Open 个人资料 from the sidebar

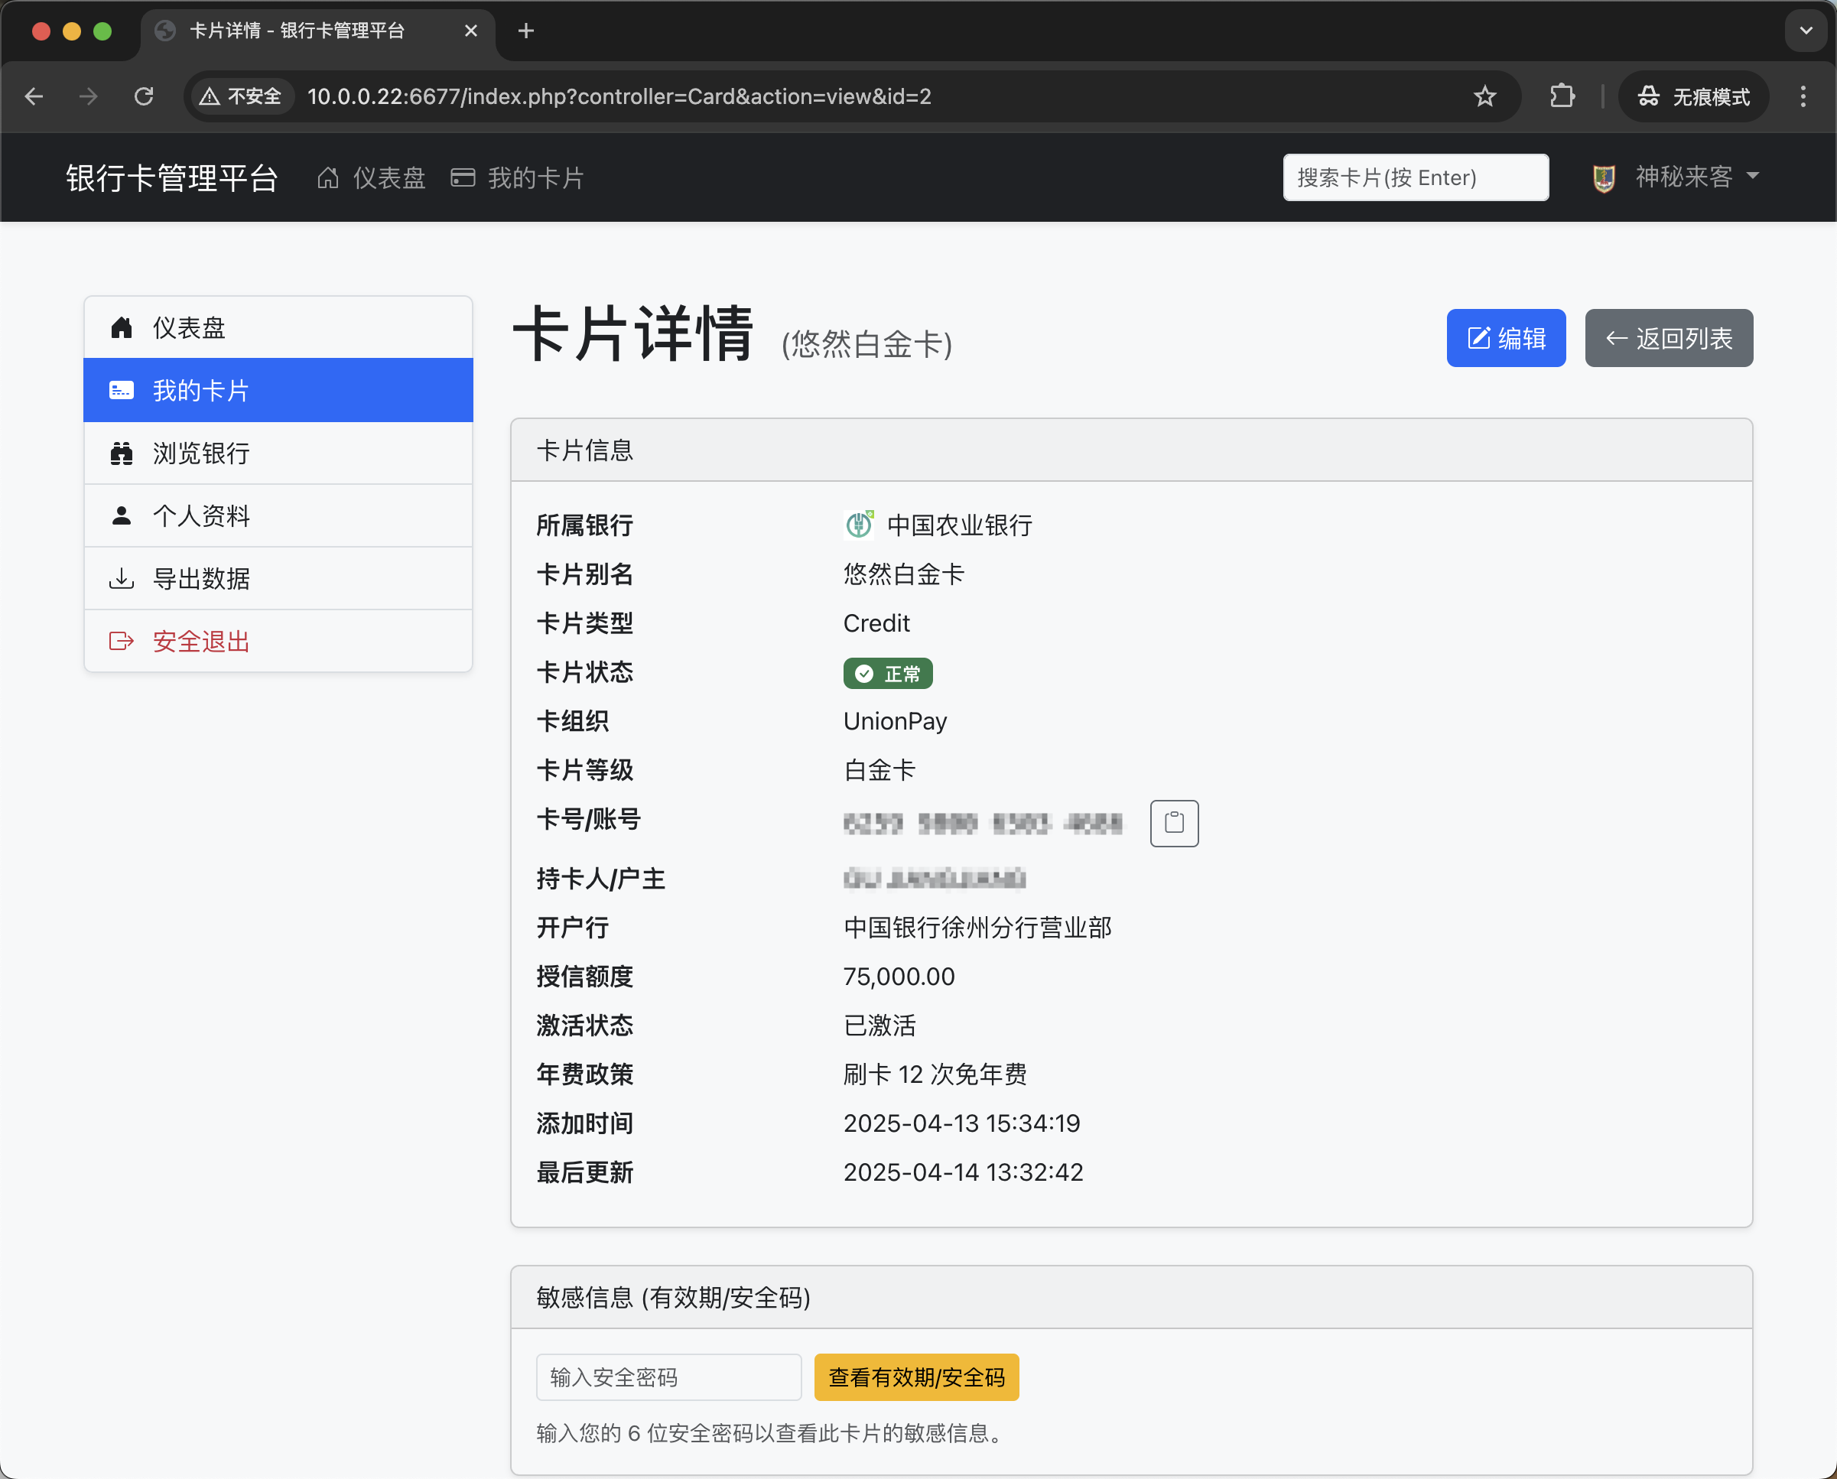point(278,515)
